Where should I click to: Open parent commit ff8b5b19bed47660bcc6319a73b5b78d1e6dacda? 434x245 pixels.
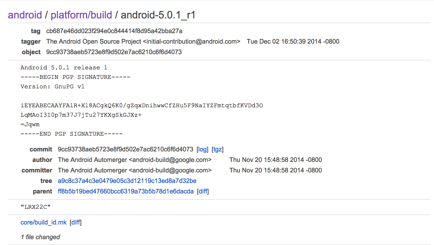[126, 191]
